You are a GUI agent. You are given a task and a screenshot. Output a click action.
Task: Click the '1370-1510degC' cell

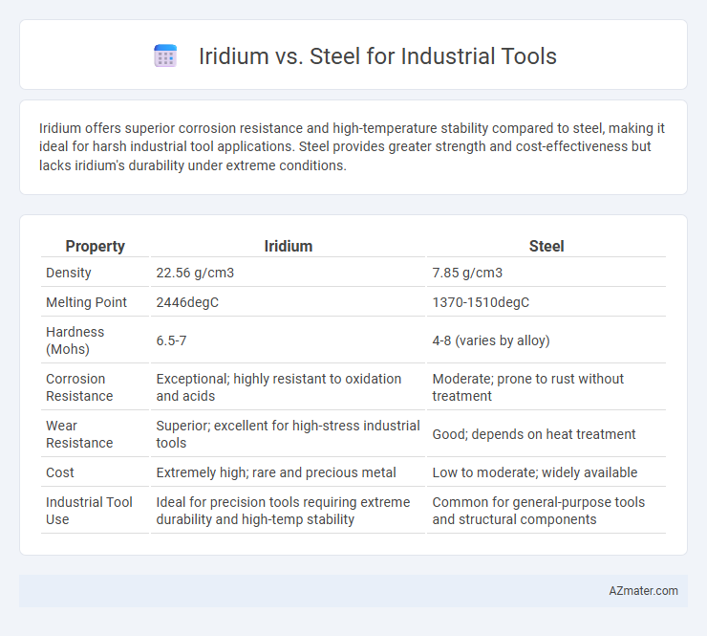tap(546, 302)
